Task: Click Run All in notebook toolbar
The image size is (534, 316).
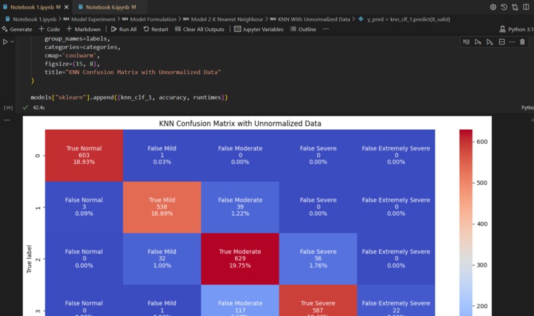Action: tap(124, 29)
